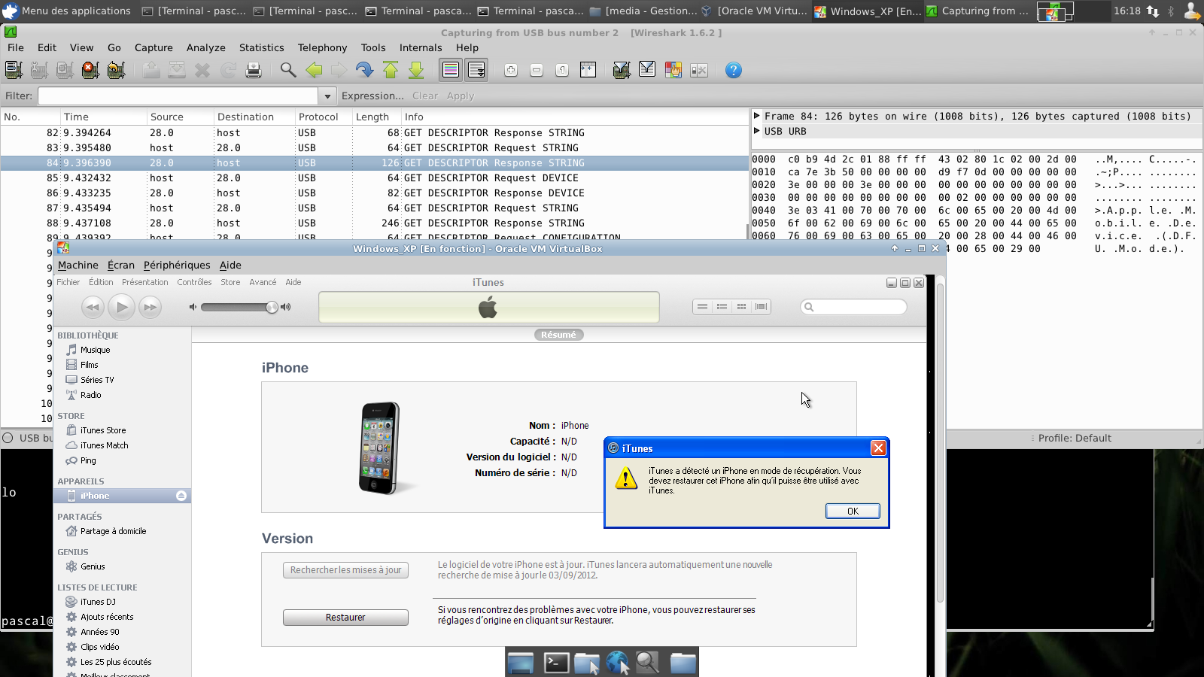Jump to a specific packet number
The image size is (1204, 677).
(365, 70)
